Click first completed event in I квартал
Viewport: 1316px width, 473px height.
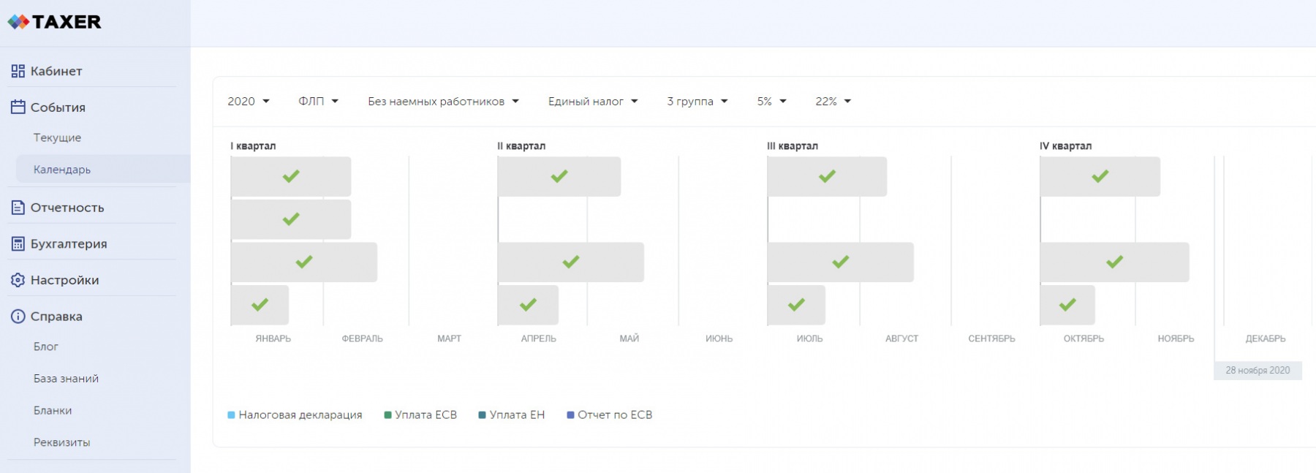point(291,176)
